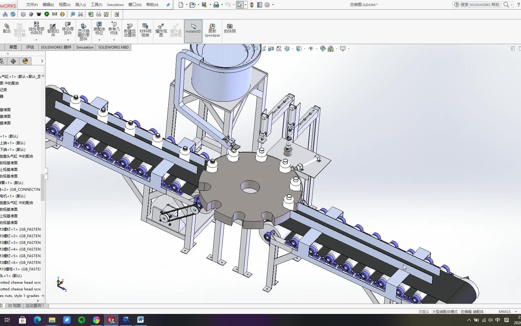
Task: Select Smart Fasteners (智能扣件) tool
Action: coord(53,30)
